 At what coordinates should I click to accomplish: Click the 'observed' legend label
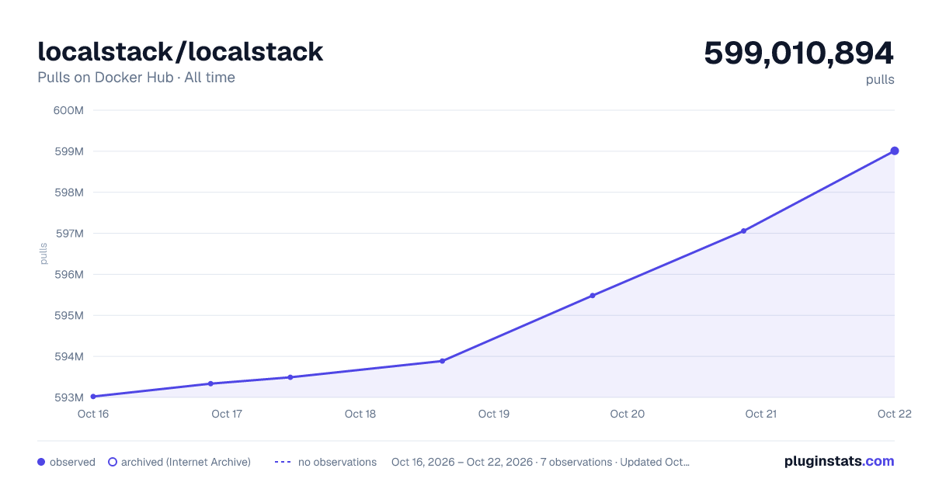click(72, 462)
